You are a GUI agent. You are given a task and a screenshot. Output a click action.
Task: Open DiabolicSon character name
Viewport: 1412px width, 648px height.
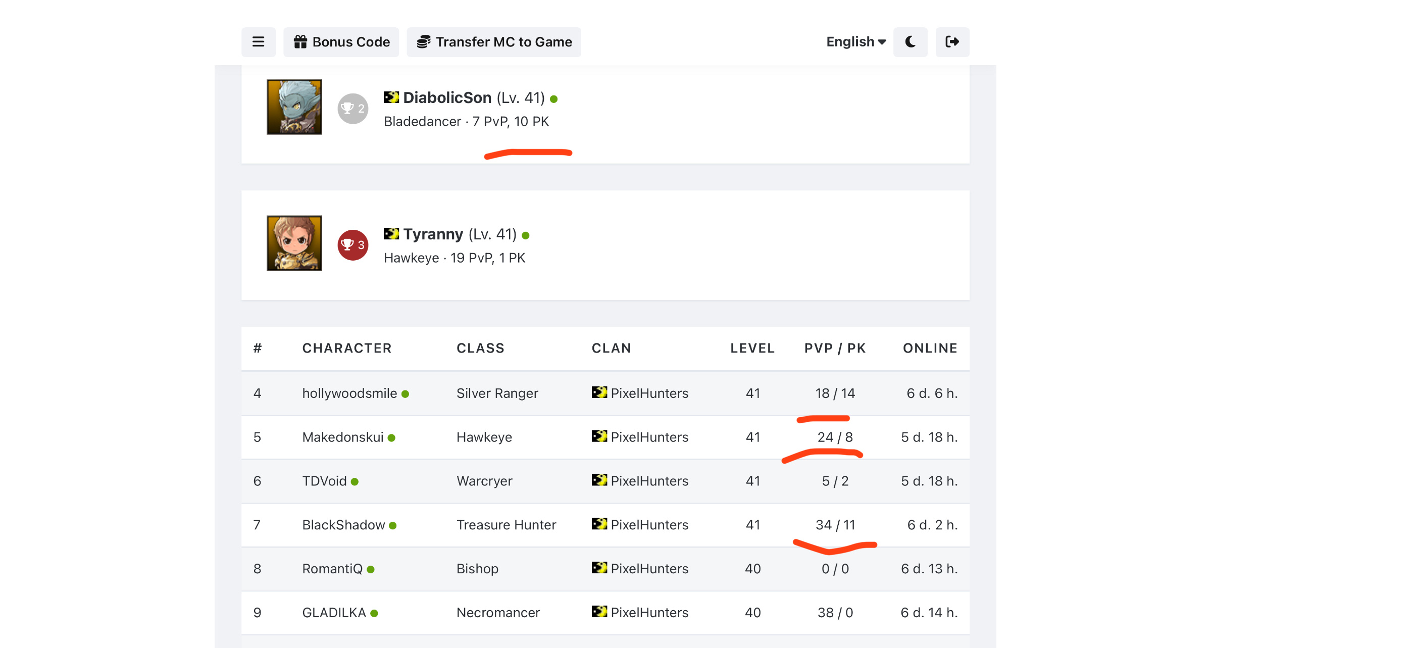point(447,97)
